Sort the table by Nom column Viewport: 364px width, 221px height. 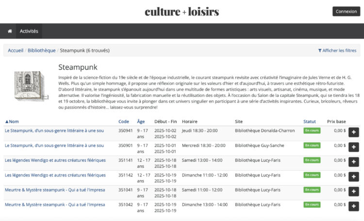[12, 121]
